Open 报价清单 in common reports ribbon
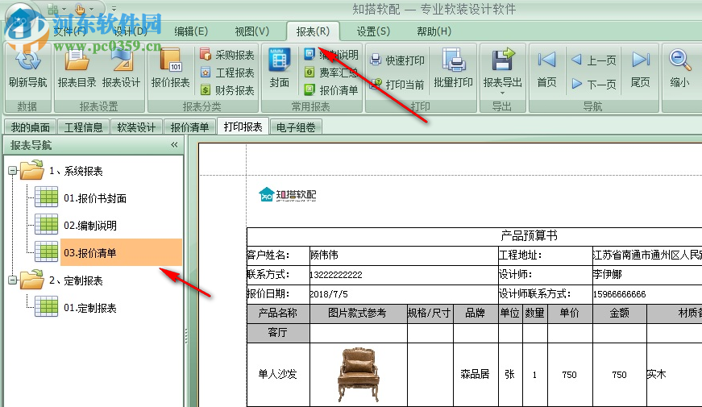Image resolution: width=702 pixels, height=407 pixels. point(331,90)
